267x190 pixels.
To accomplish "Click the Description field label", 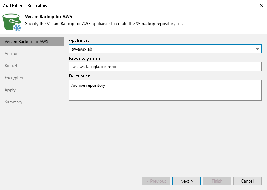I will [x=80, y=76].
